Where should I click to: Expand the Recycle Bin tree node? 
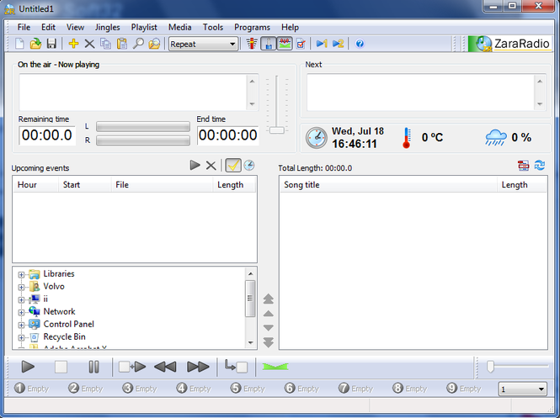(21, 337)
